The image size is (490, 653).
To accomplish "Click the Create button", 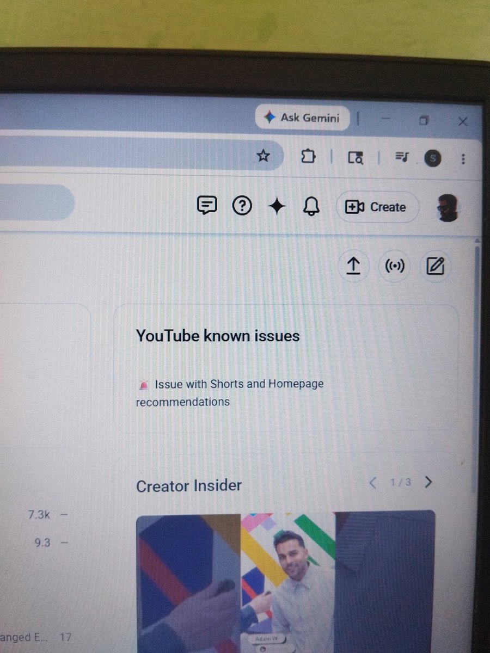I will [377, 207].
